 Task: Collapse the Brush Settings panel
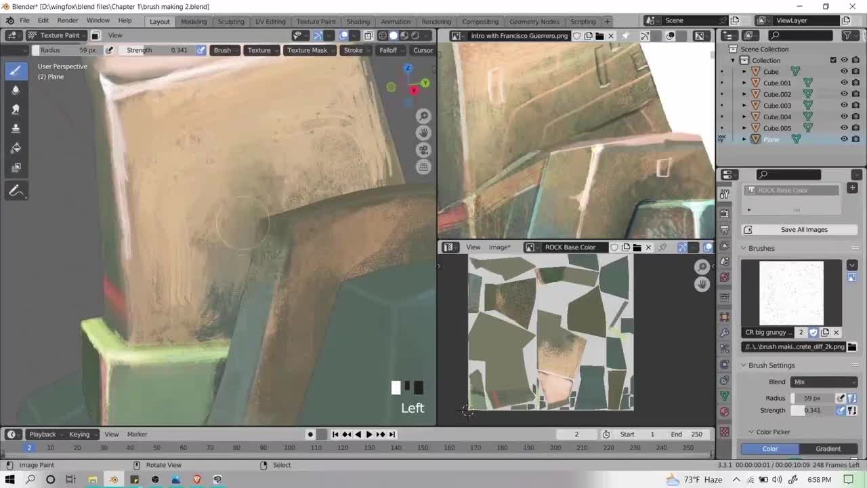point(743,365)
